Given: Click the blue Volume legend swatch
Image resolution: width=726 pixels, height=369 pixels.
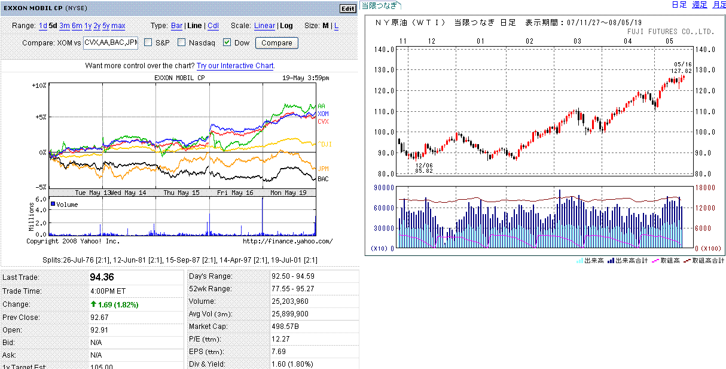Looking at the screenshot, I should pos(53,204).
